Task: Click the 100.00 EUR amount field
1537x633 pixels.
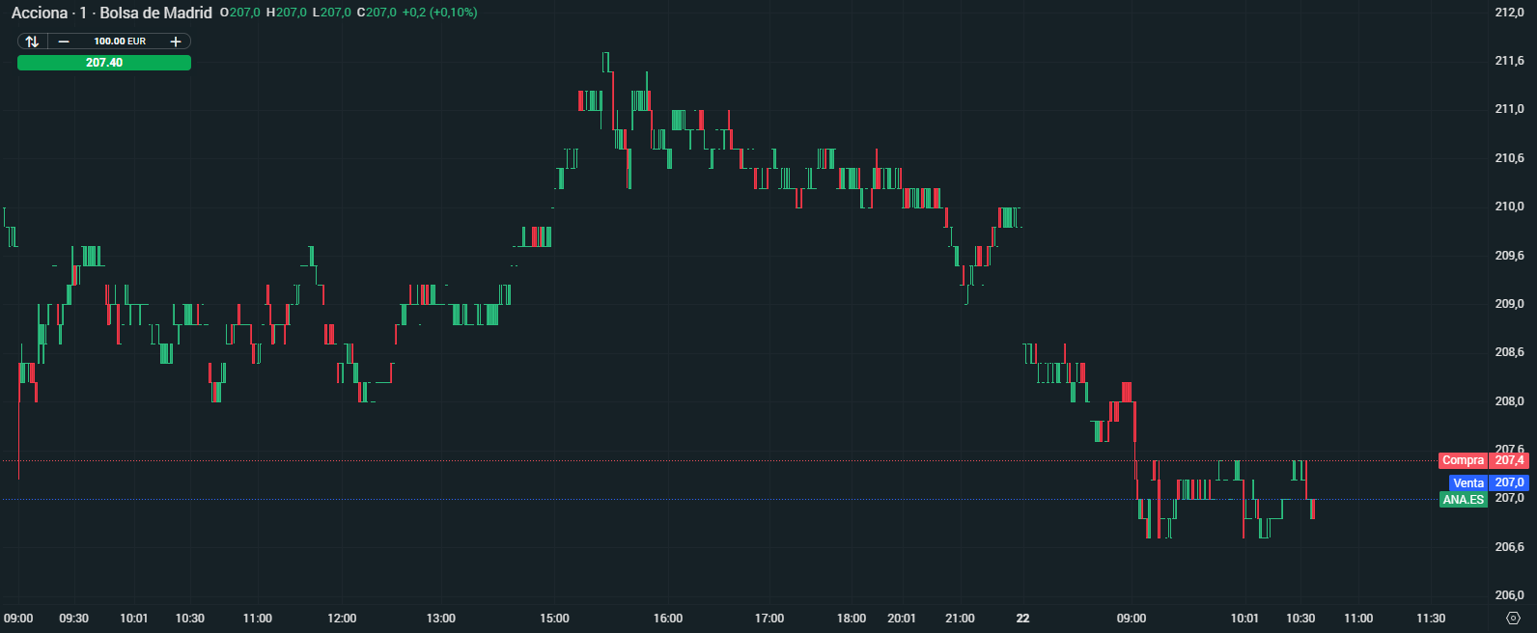Action: coord(120,41)
